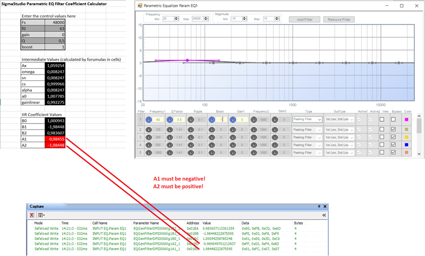Select spreadsheet cell A1 value 0,98455
Screen dimensions: 425x256
pyautogui.click(x=55, y=139)
